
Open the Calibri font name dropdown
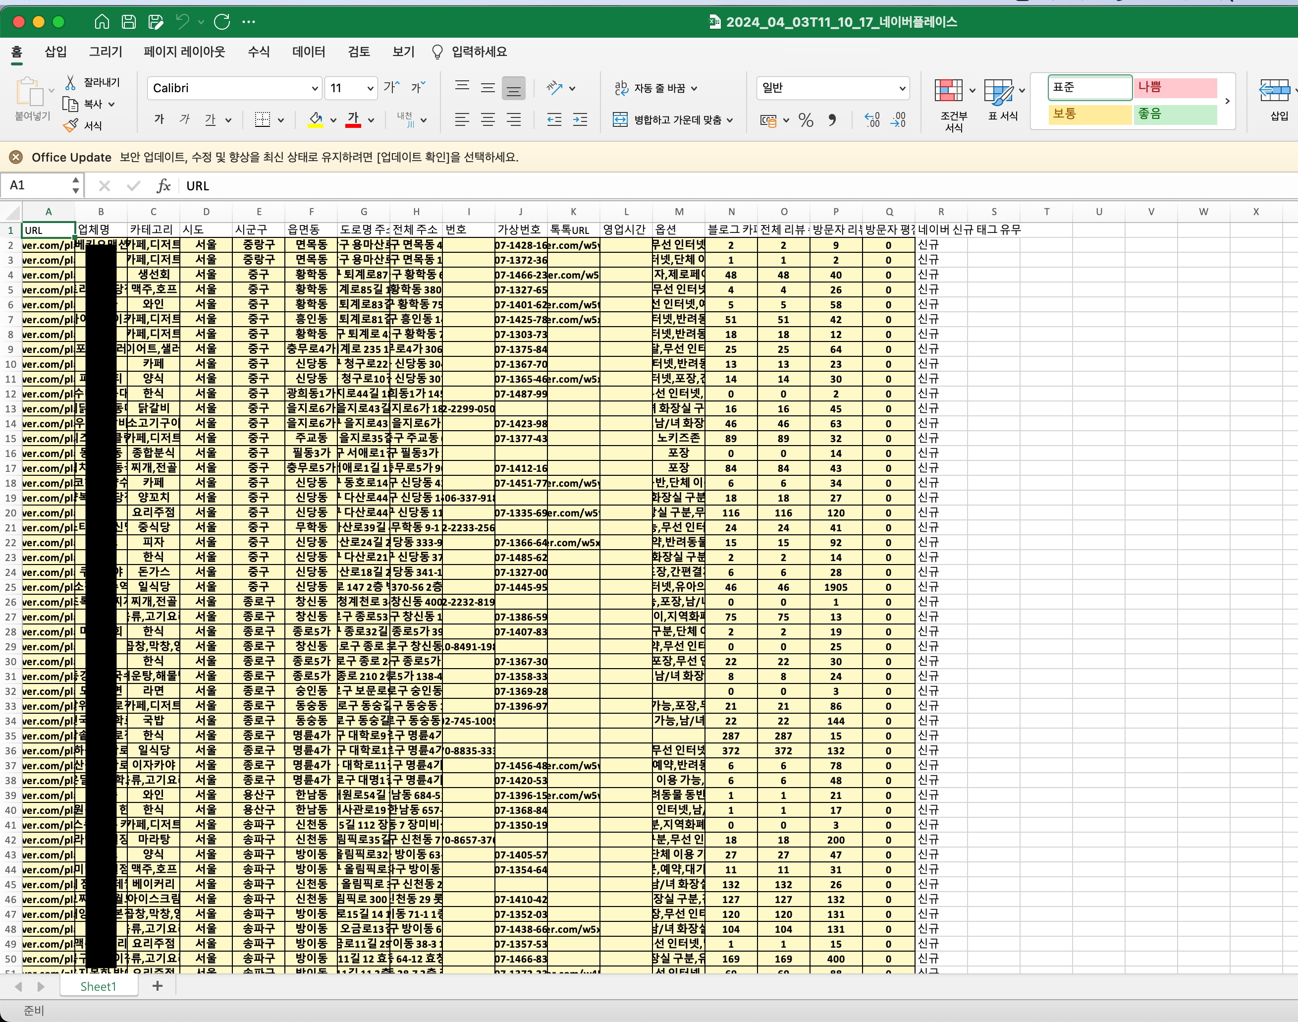(315, 89)
